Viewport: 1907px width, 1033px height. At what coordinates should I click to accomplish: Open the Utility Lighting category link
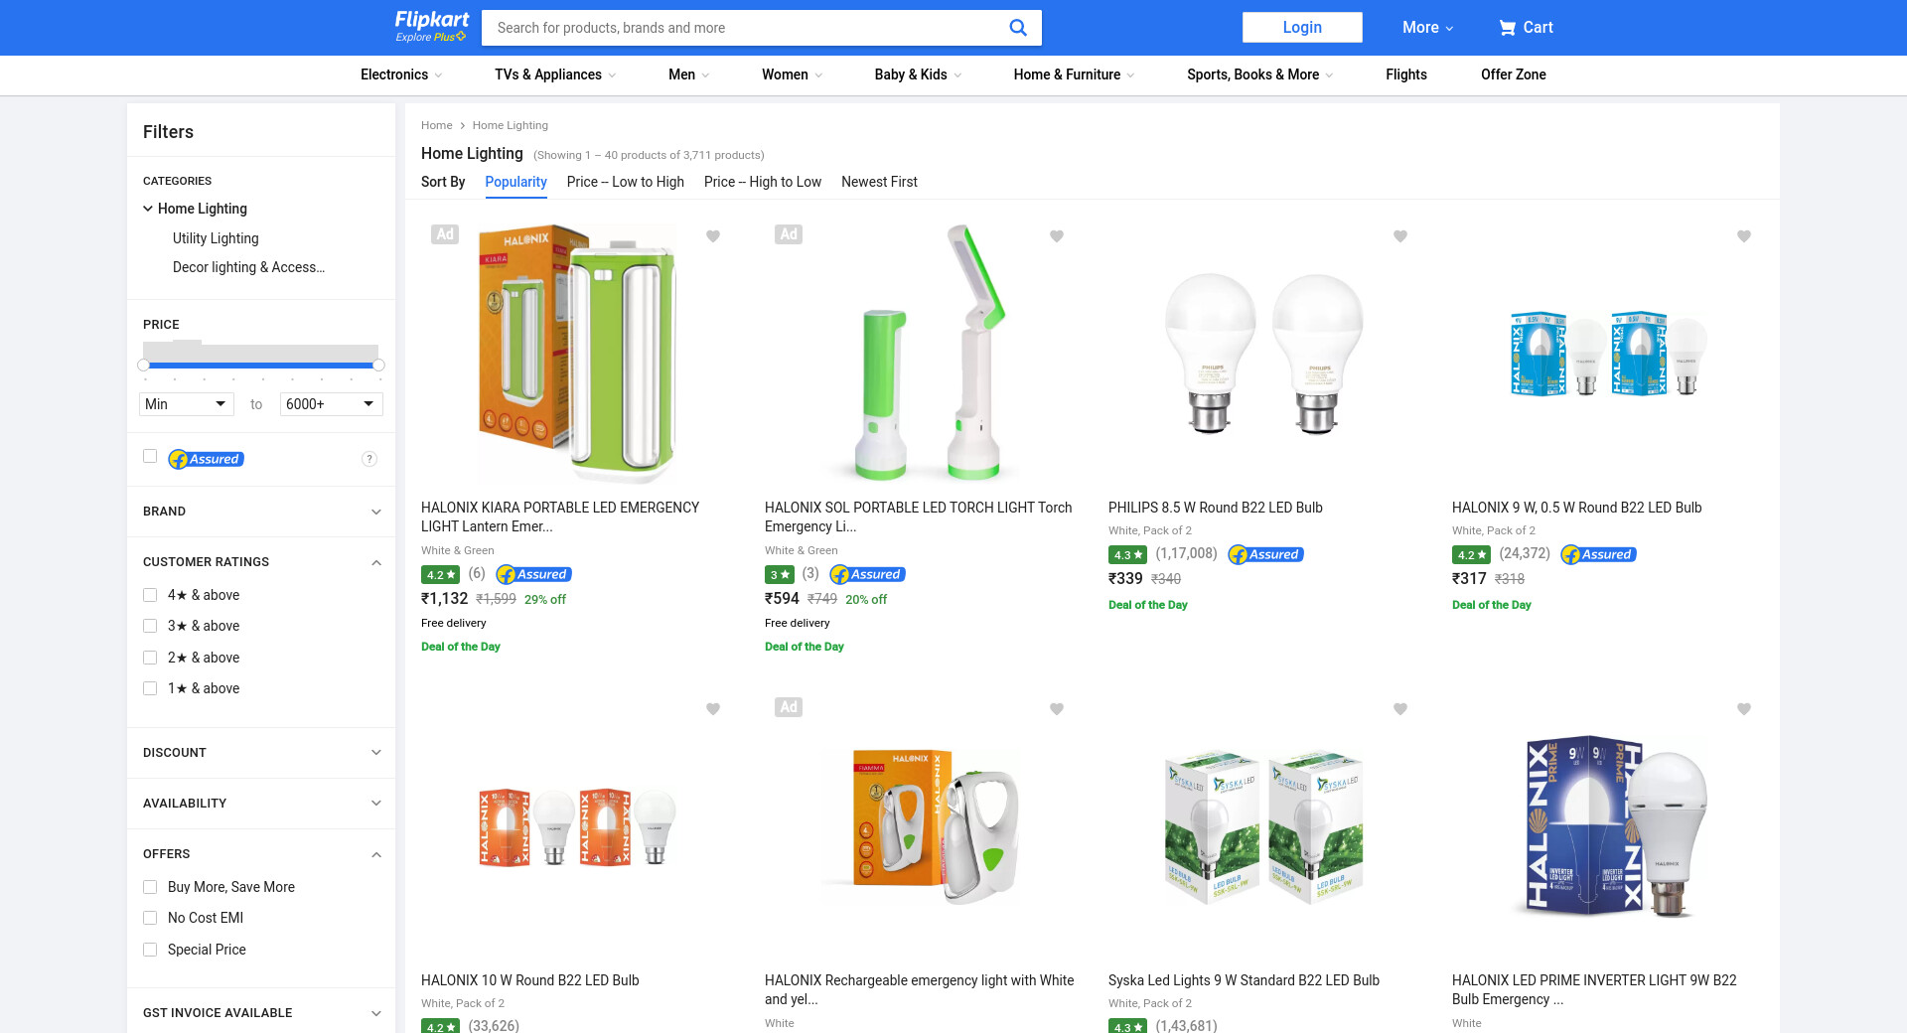pyautogui.click(x=216, y=238)
